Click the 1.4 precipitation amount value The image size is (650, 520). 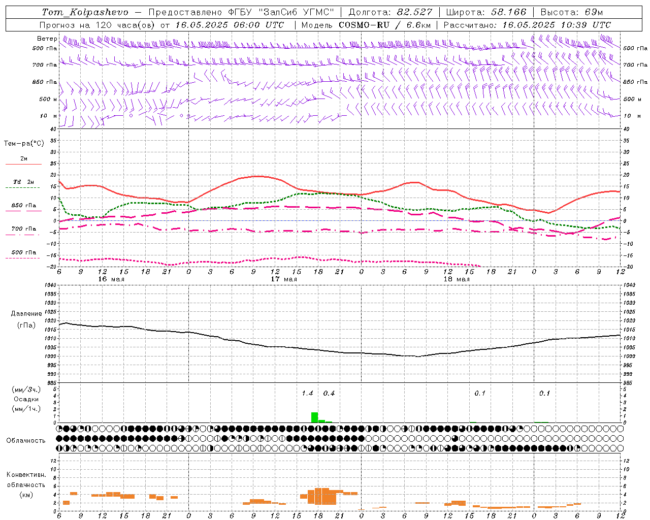(x=307, y=394)
